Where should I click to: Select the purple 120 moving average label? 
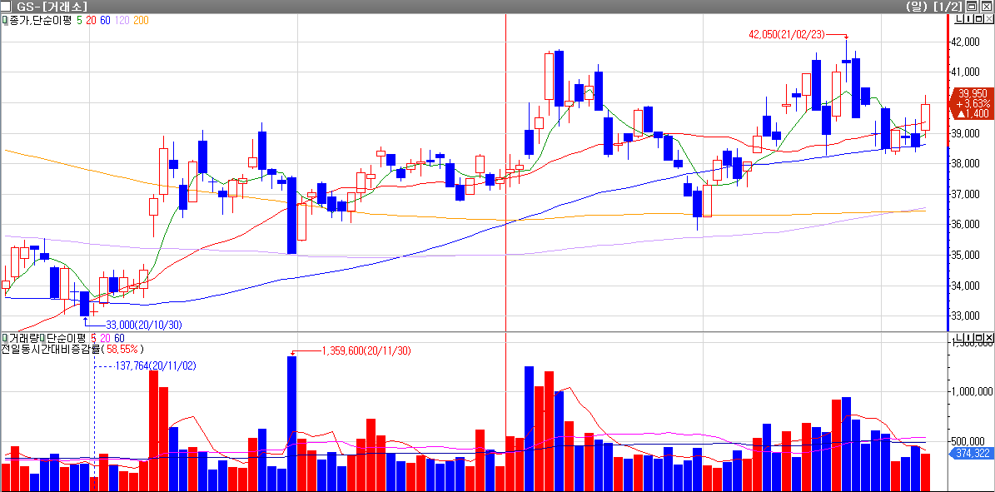[122, 20]
